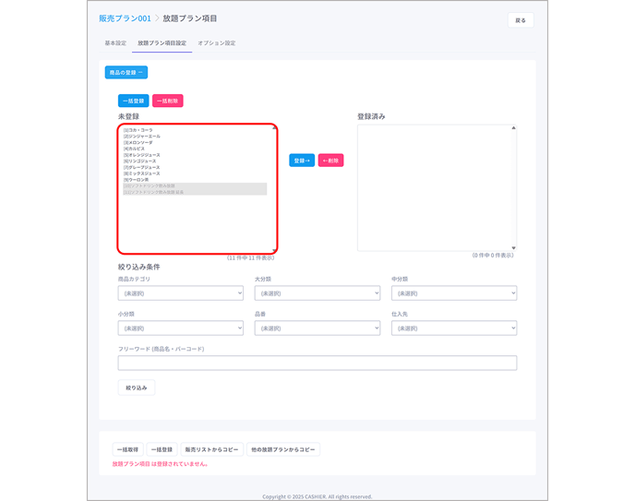
Task: Open the 大分類 dropdown
Action: (317, 293)
